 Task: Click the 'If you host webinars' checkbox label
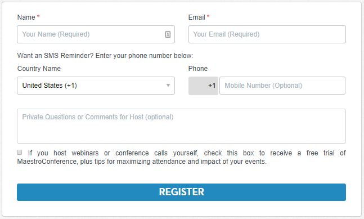coord(181,157)
